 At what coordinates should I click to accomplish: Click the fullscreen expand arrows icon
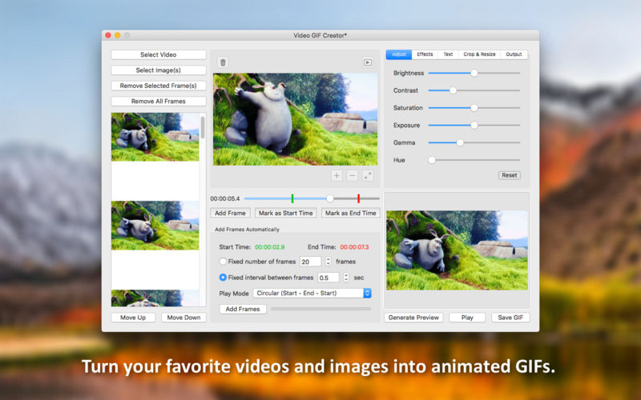pyautogui.click(x=368, y=175)
